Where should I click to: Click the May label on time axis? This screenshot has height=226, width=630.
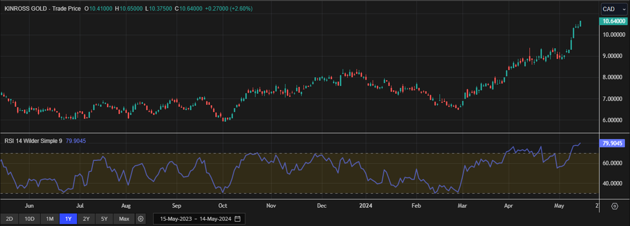[x=560, y=205]
